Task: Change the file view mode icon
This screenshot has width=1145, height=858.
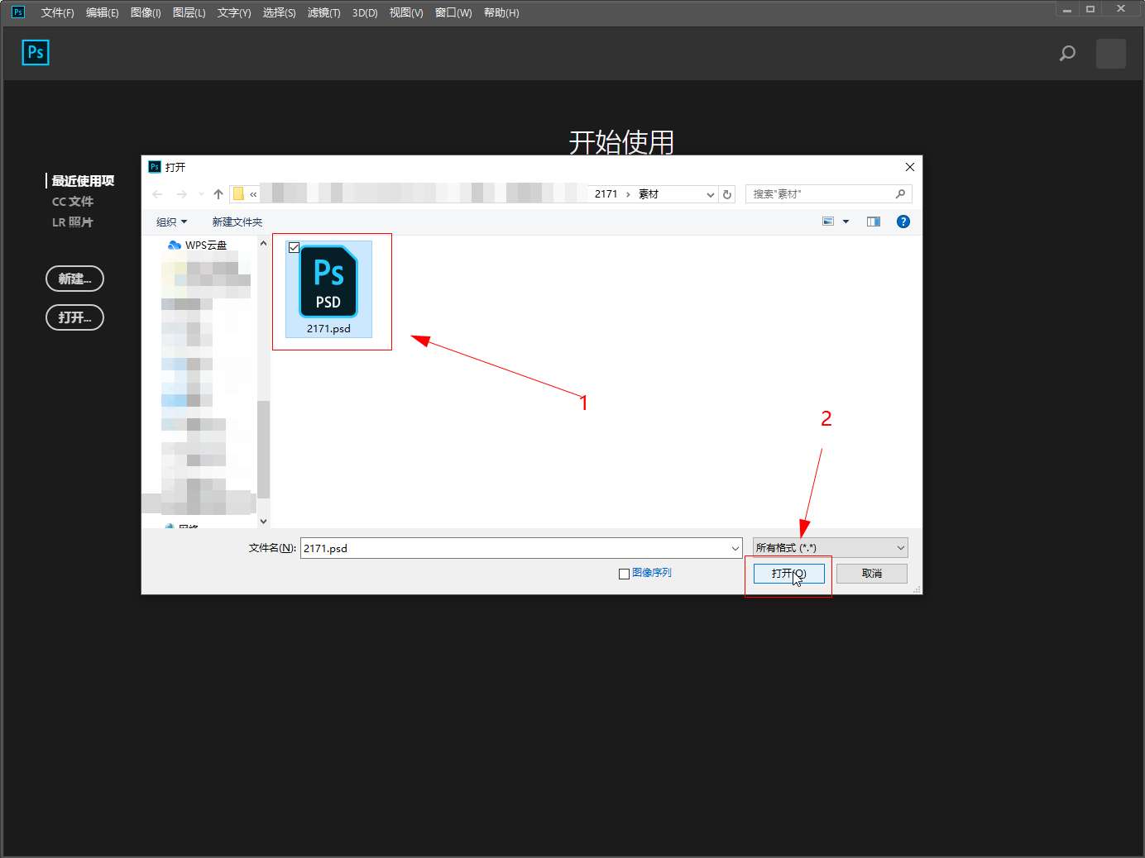Action: pyautogui.click(x=828, y=222)
